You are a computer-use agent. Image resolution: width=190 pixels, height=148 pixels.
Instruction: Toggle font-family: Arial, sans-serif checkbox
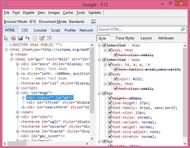click(110, 108)
